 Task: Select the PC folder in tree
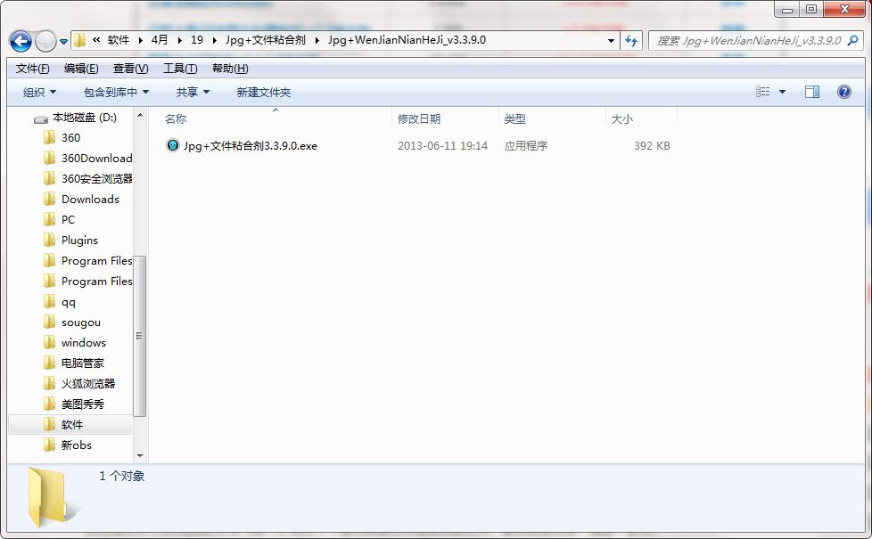(x=68, y=220)
